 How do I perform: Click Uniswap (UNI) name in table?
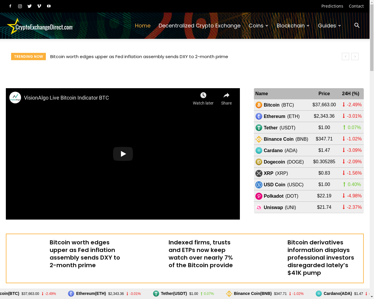click(280, 207)
